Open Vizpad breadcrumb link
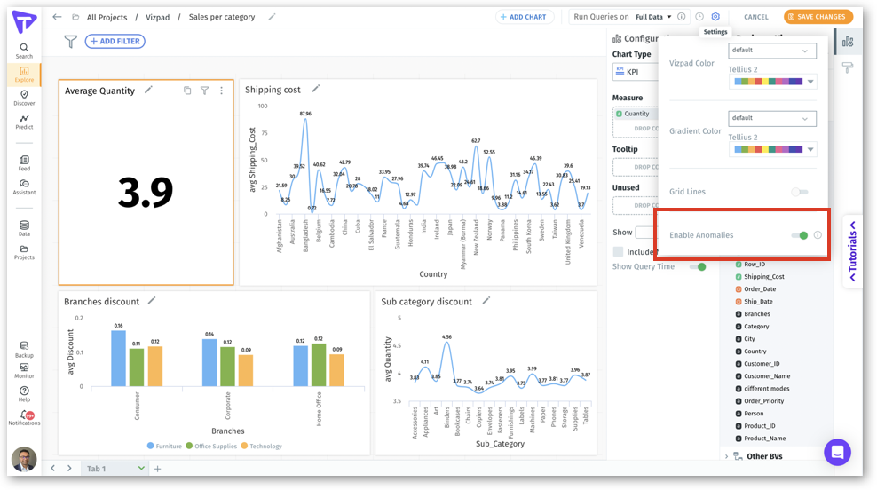 click(x=157, y=17)
